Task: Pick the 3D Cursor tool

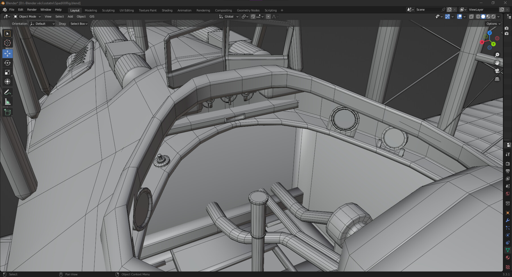Action: pyautogui.click(x=7, y=43)
